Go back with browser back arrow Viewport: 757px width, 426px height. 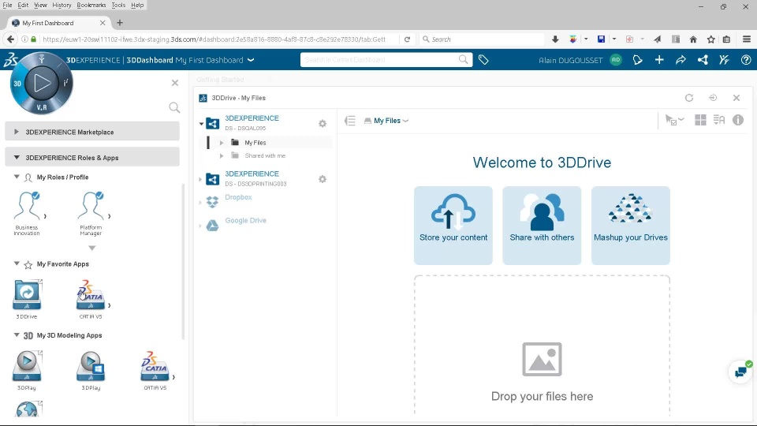coord(10,39)
